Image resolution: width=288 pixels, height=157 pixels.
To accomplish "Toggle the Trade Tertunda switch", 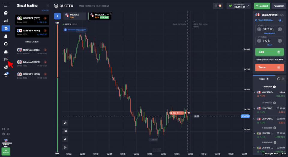I will 281,20.
